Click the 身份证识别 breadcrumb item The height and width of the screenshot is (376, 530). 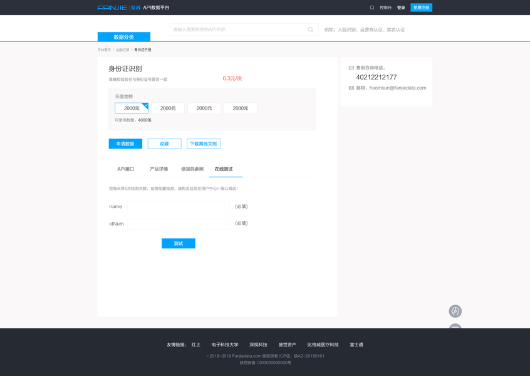tap(143, 50)
